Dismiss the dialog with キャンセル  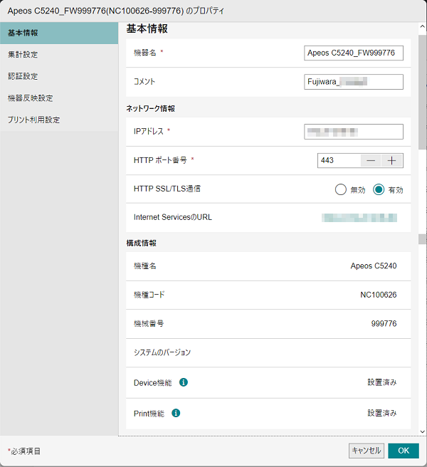point(367,451)
